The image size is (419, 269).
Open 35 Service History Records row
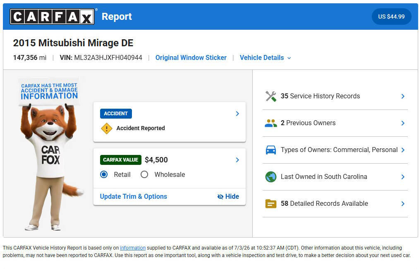click(x=335, y=96)
